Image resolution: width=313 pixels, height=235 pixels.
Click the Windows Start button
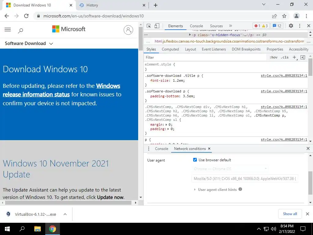(7, 229)
